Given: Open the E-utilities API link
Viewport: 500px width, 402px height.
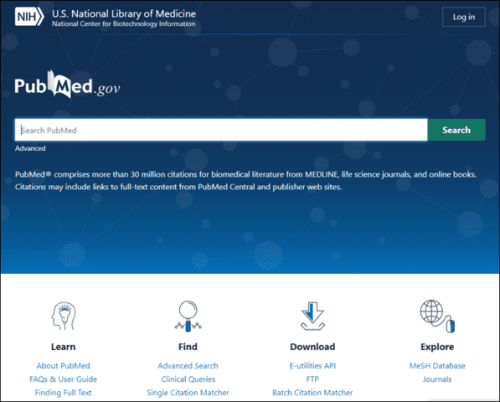Looking at the screenshot, I should [x=312, y=366].
